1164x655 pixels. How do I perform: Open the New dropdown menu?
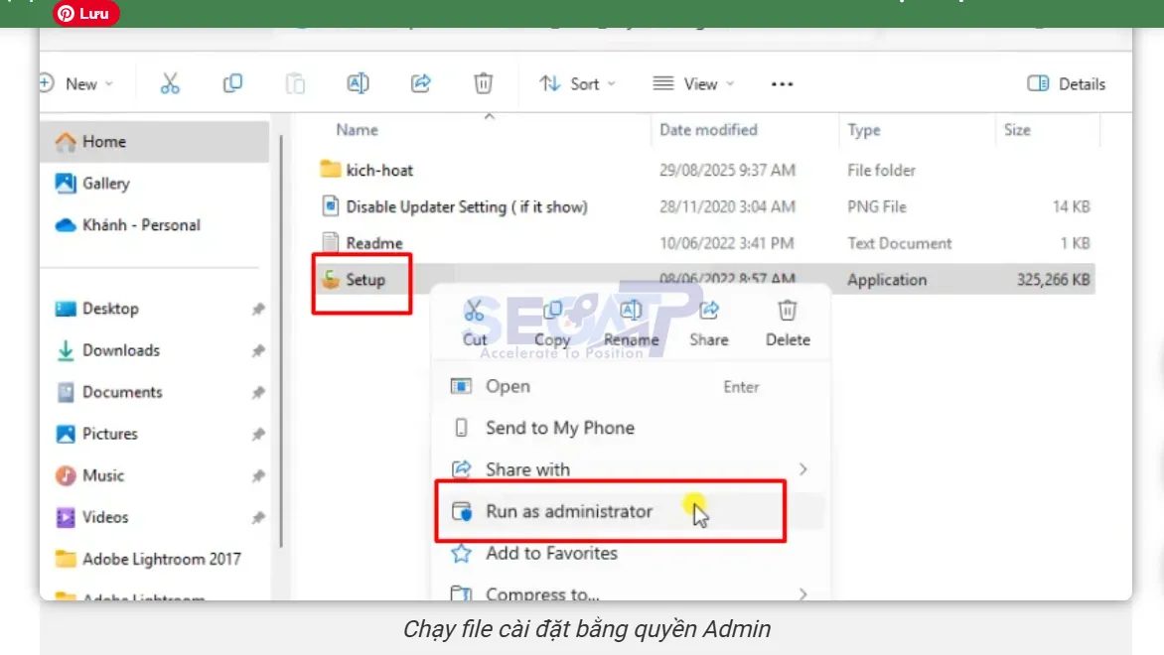[77, 84]
